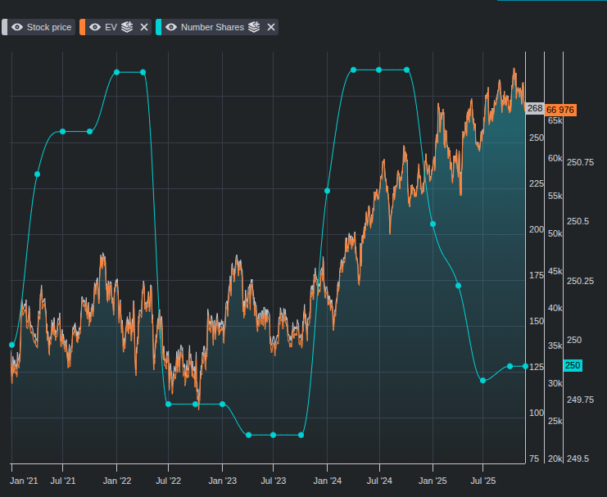This screenshot has height=497, width=607.
Task: Remove the EV series with X
Action: pyautogui.click(x=144, y=27)
